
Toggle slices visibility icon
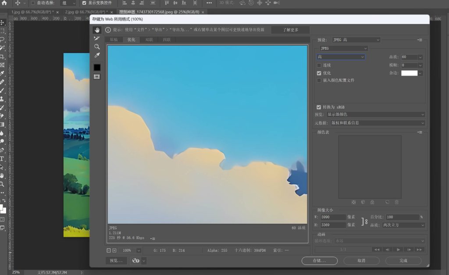coord(97,76)
